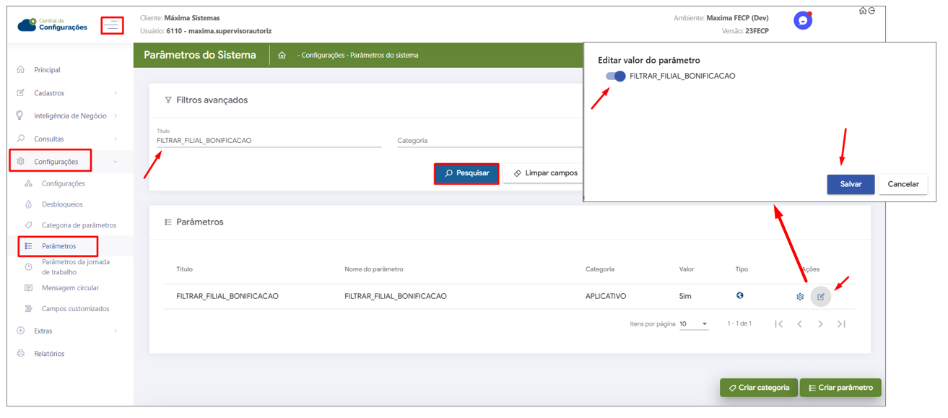Screen dimensions: 948x418
Task: Click the edit parameter pencil icon
Action: (x=821, y=297)
